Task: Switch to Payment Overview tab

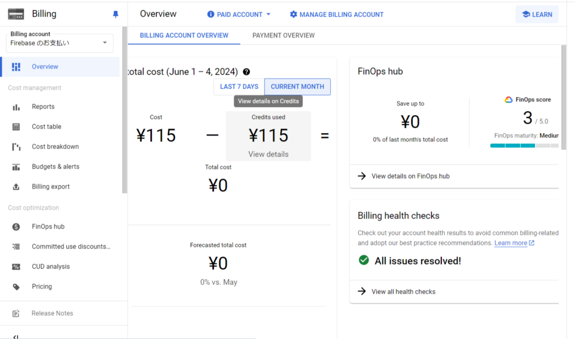Action: coord(284,35)
